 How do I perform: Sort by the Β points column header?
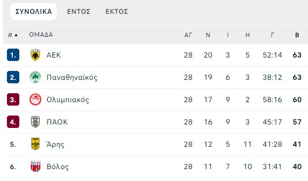click(297, 35)
